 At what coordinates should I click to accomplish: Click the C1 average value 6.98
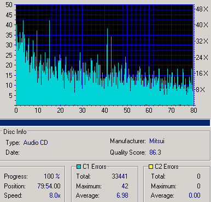click(x=122, y=195)
